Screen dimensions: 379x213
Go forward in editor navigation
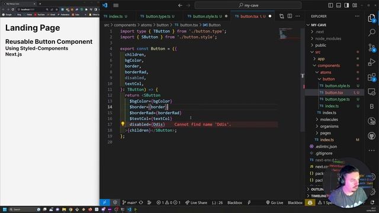click(188, 5)
